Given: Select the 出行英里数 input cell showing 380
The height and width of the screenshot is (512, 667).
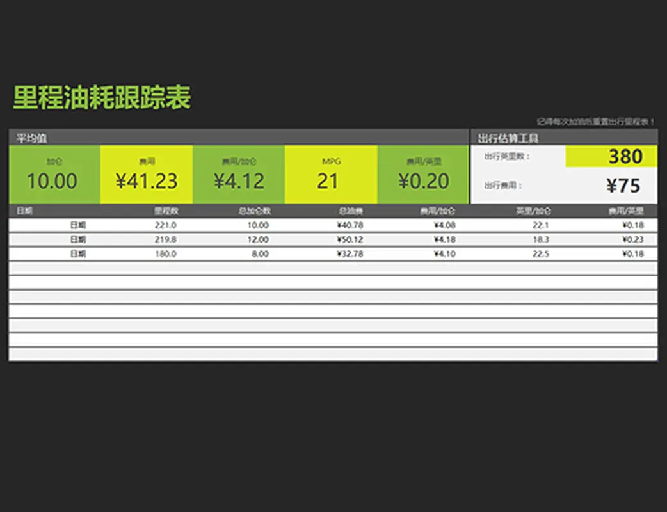Looking at the screenshot, I should tap(611, 157).
